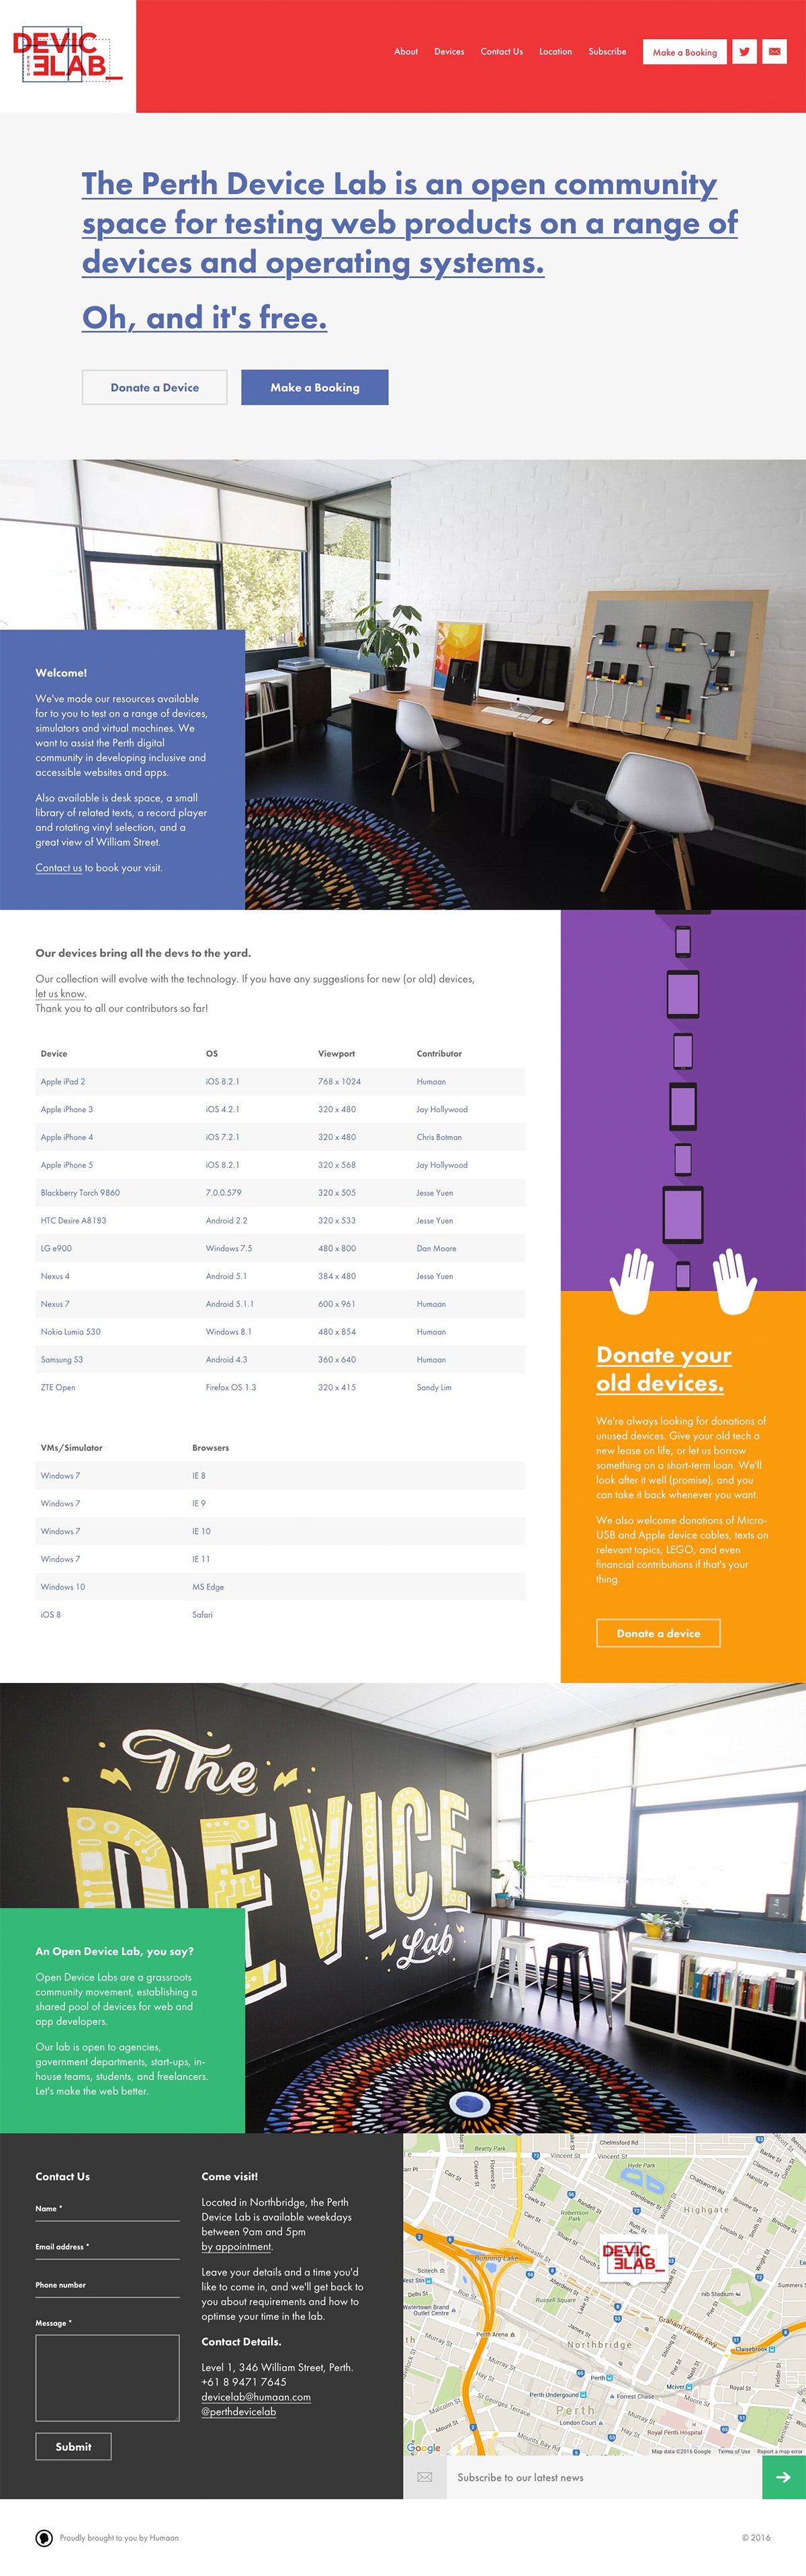
Task: Follow the 'let us know' link
Action: click(x=60, y=993)
